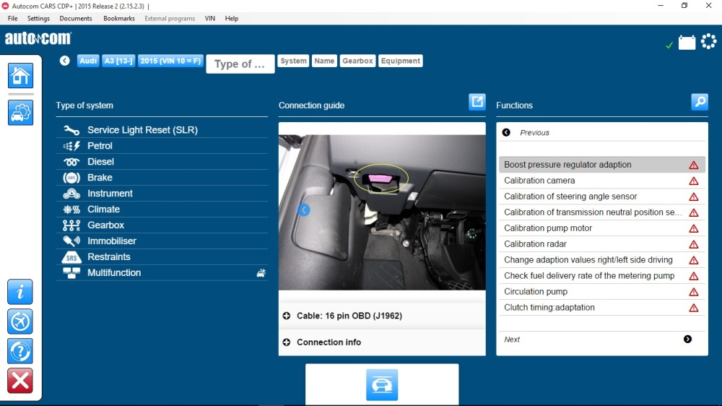Viewport: 722px width, 406px height.
Task: Open the VIN menu
Action: pyautogui.click(x=210, y=19)
